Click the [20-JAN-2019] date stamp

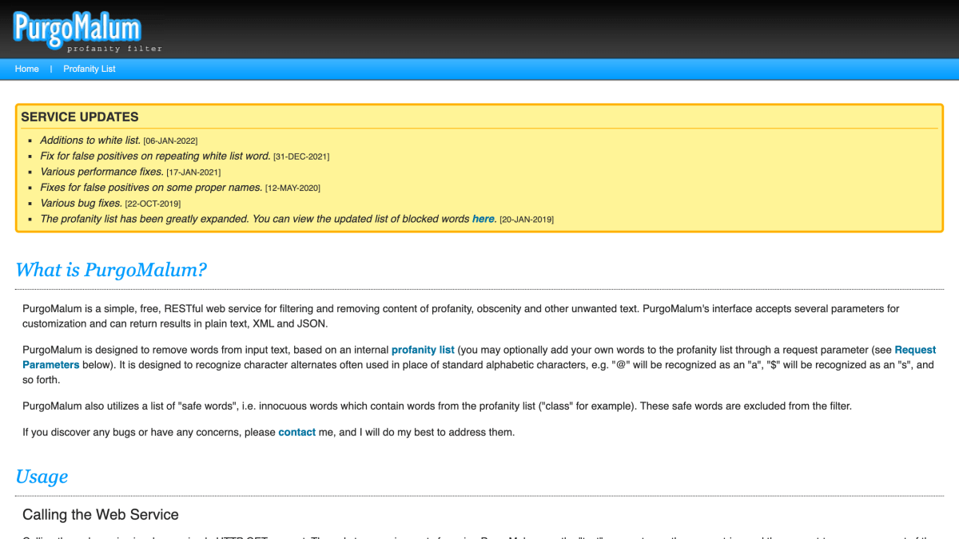pyautogui.click(x=527, y=220)
